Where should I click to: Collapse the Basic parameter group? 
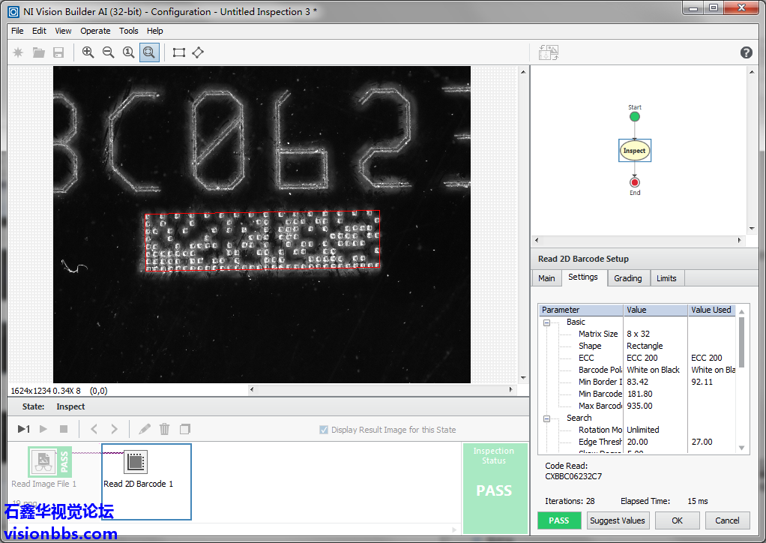tap(546, 322)
